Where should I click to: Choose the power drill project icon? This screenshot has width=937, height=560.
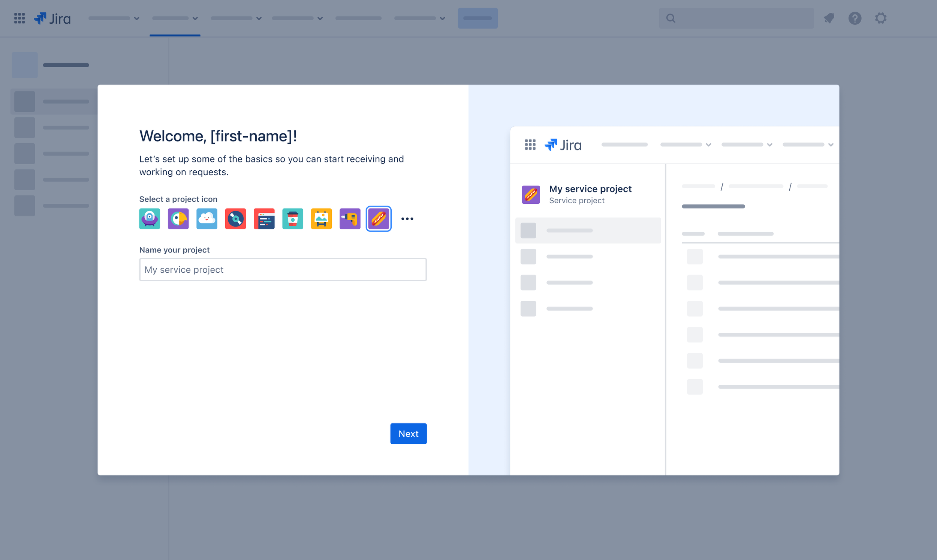pyautogui.click(x=350, y=219)
